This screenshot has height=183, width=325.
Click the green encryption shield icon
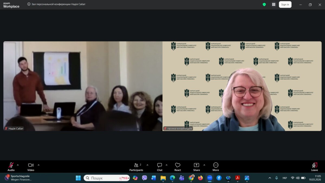point(264,4)
